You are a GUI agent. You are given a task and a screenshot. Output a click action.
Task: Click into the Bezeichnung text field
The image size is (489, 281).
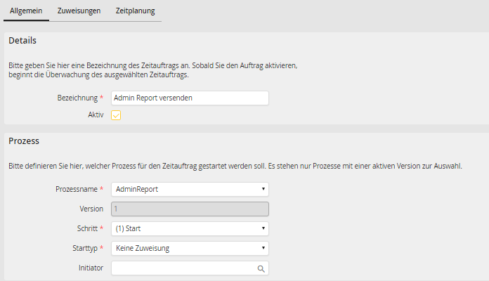190,98
